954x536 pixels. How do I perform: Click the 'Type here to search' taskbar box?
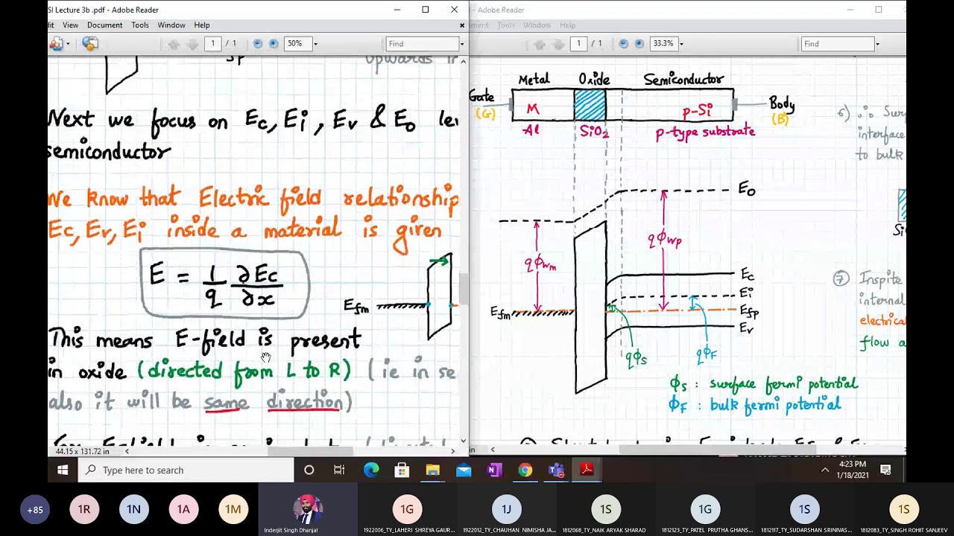(186, 470)
